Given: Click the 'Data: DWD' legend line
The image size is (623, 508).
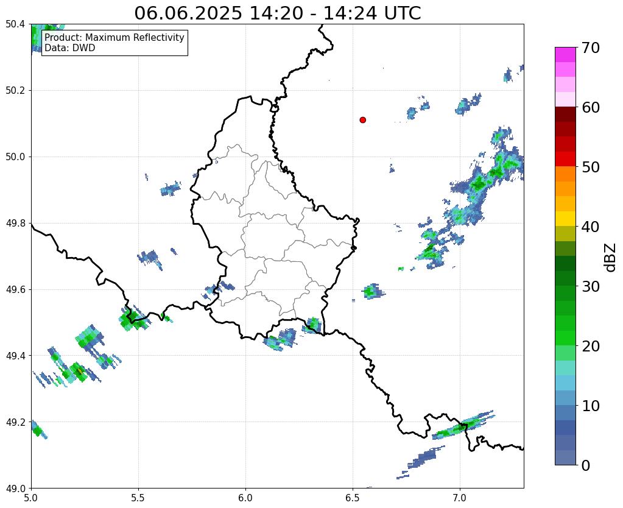Looking at the screenshot, I should point(70,48).
